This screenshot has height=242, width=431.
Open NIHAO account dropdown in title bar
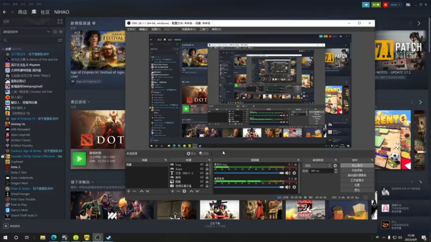[395, 5]
